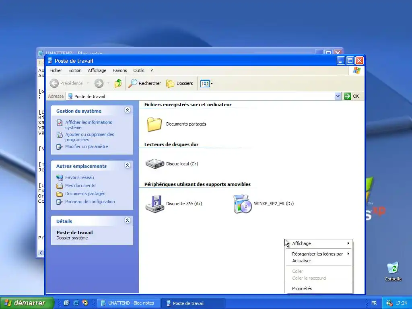Open Précédente history dropdown arrow
Image resolution: width=412 pixels, height=309 pixels.
point(88,83)
